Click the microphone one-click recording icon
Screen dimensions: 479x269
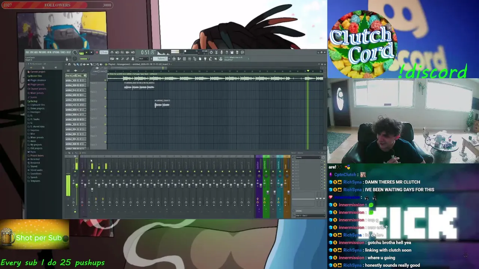pyautogui.click(x=222, y=52)
